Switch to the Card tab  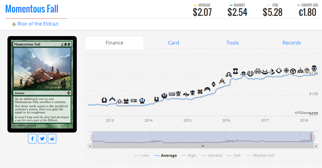point(173,43)
